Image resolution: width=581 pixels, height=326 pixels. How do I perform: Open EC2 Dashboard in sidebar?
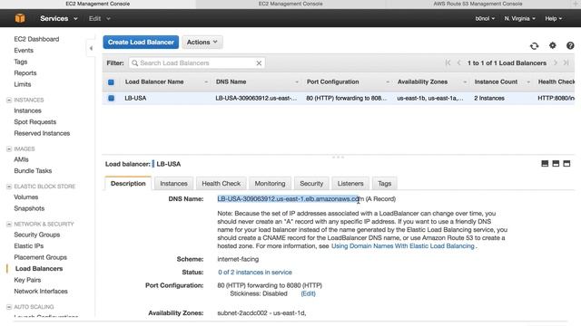[36, 39]
